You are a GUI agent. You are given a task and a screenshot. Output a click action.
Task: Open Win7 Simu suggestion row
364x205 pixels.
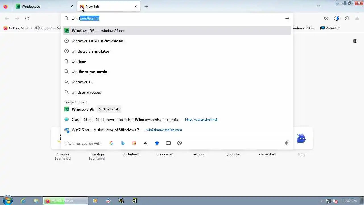click(x=177, y=130)
